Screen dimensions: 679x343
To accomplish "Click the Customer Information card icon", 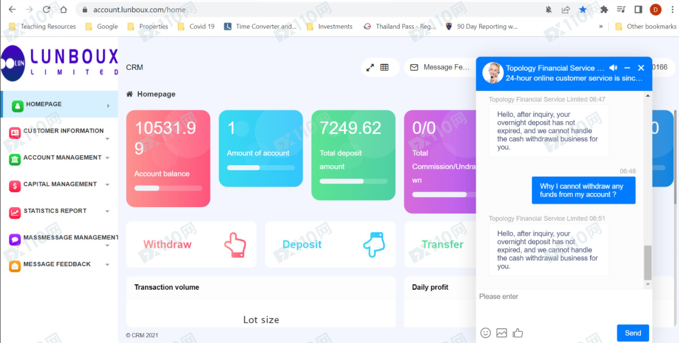I will coord(15,133).
